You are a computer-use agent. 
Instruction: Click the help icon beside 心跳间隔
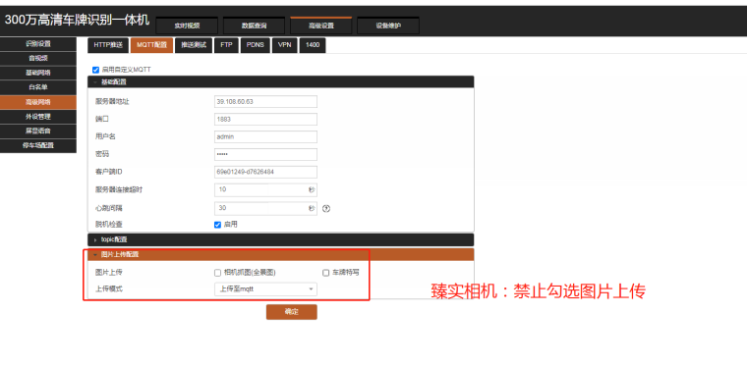[x=326, y=208]
